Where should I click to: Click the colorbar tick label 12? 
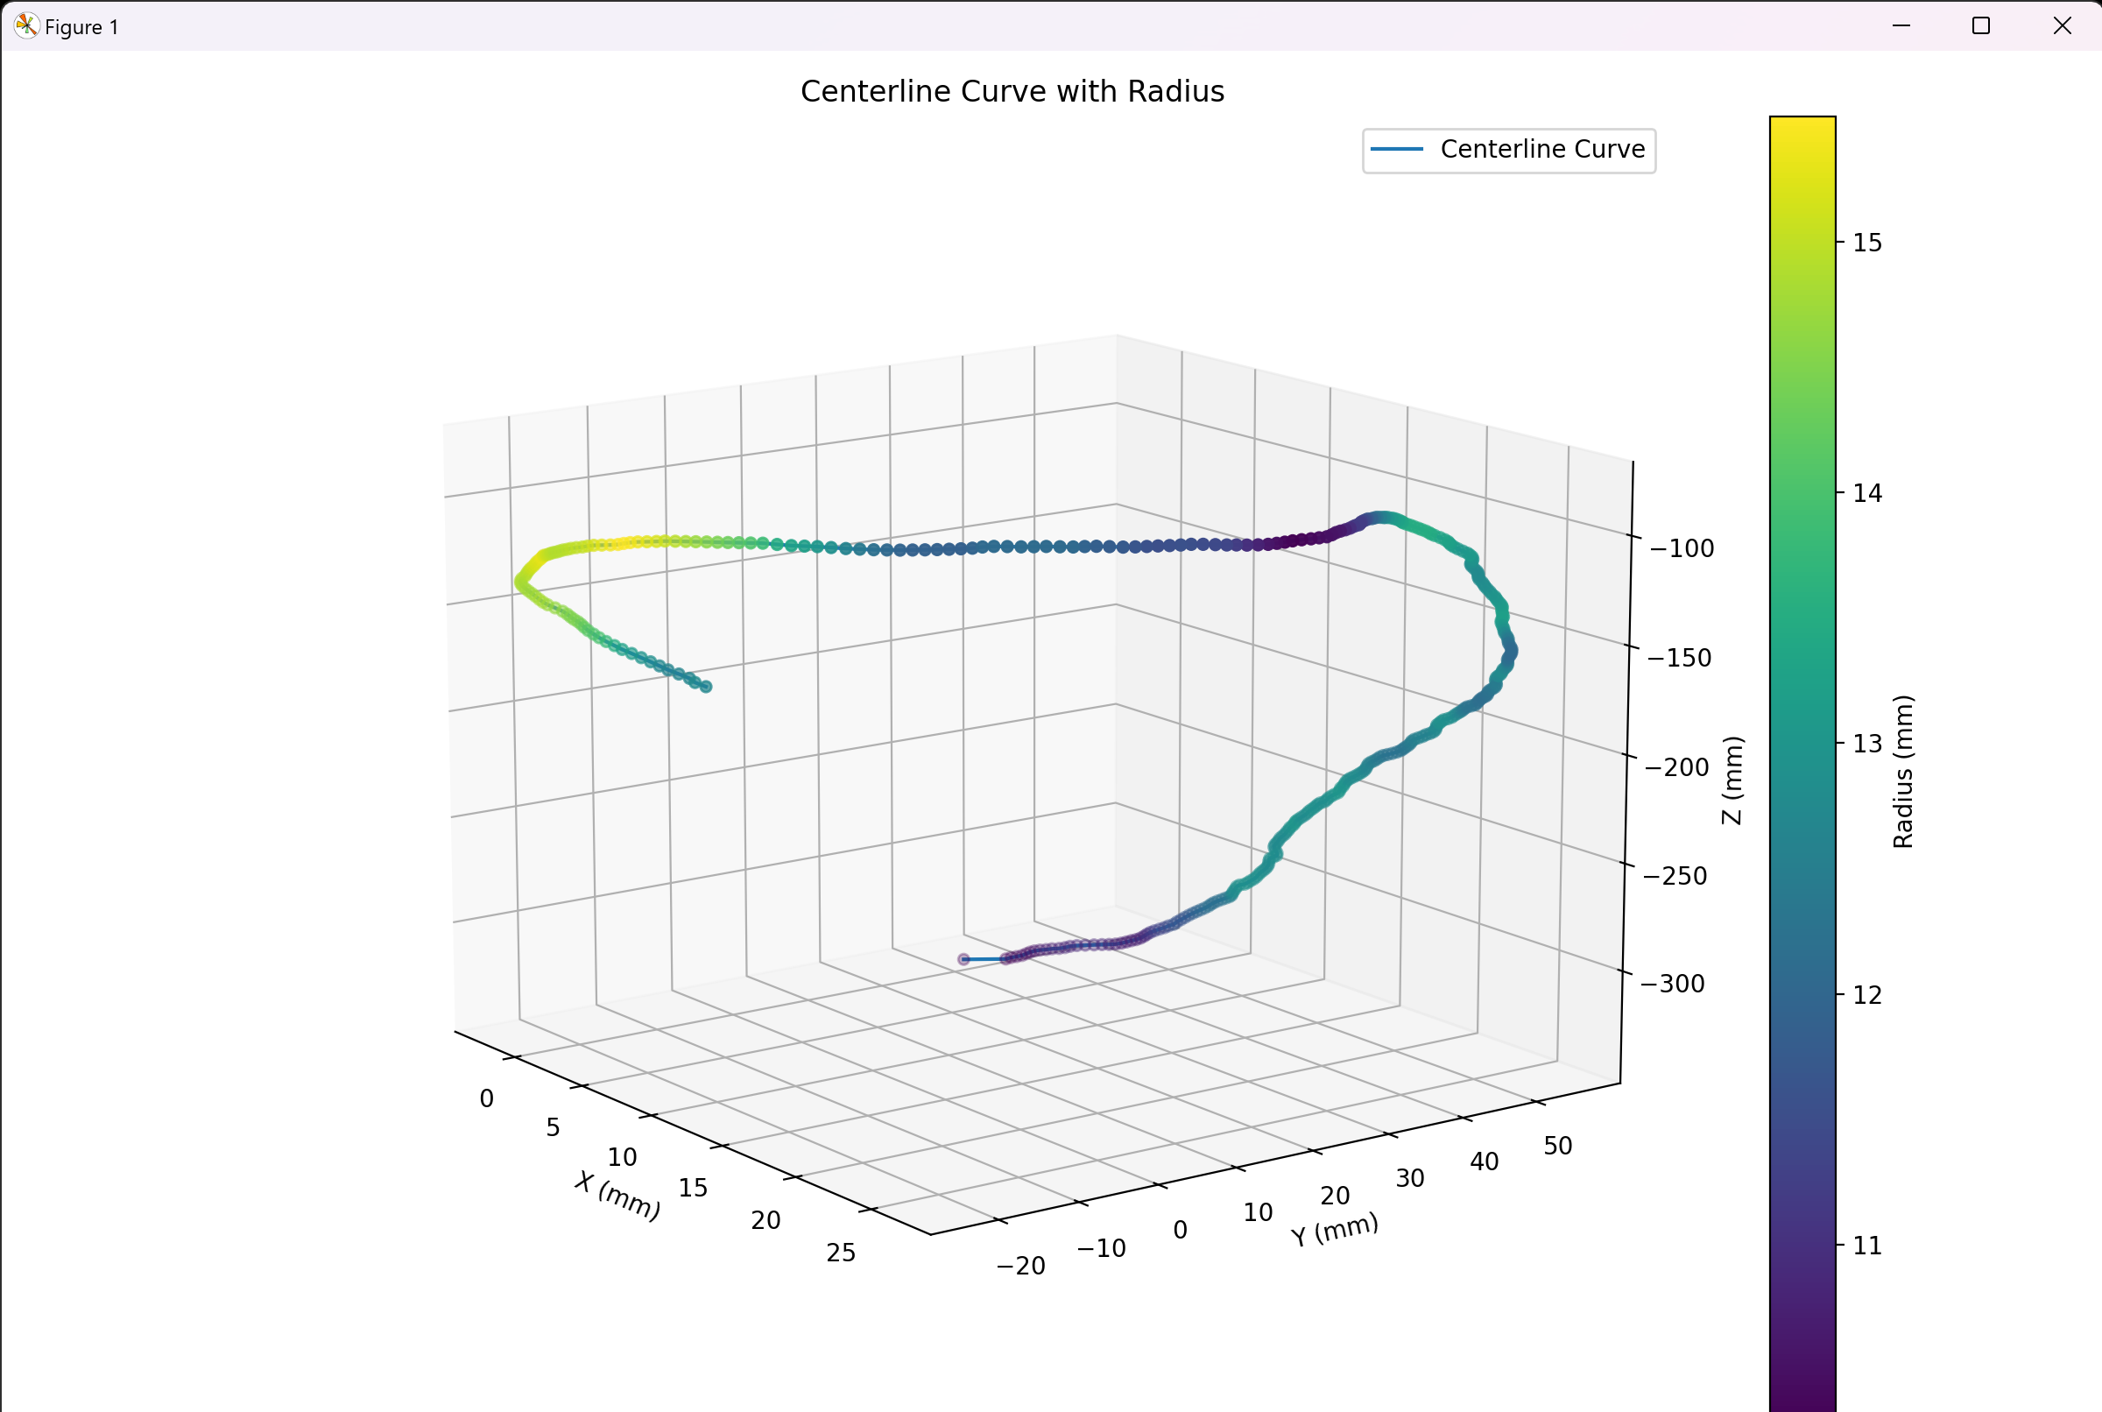[1868, 995]
